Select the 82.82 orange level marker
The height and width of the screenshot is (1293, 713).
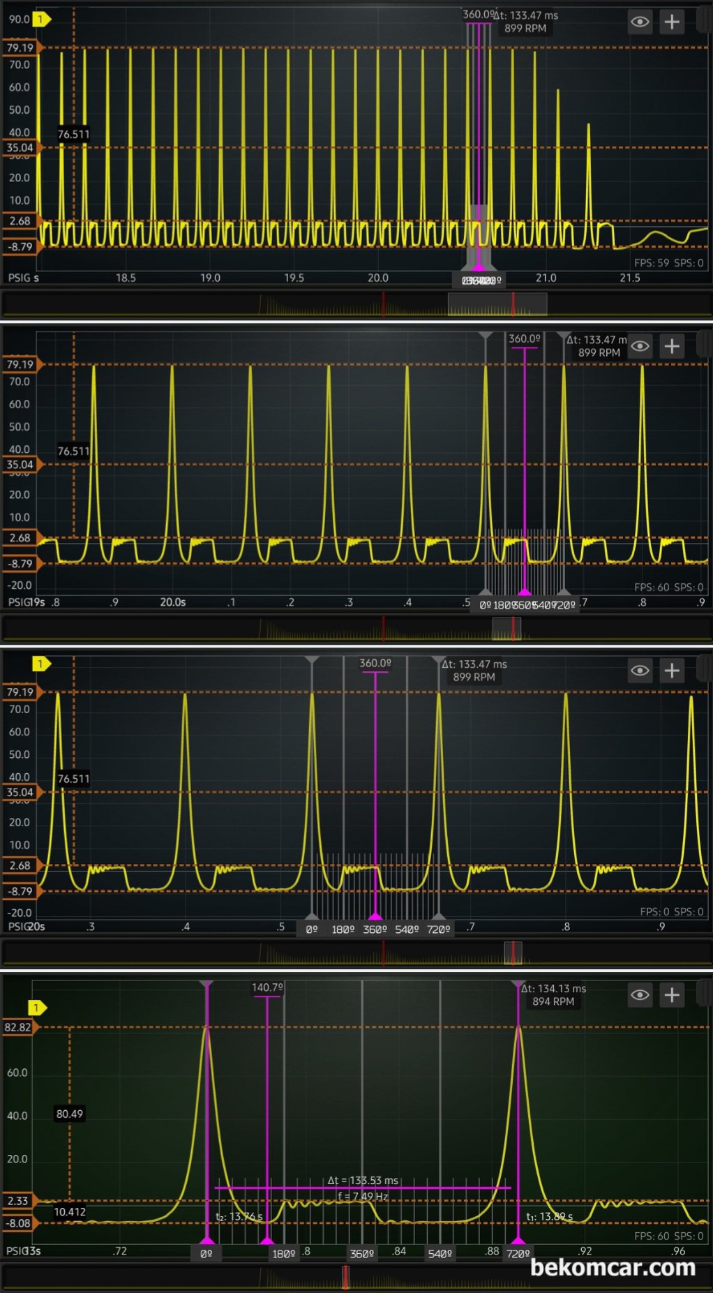point(19,1027)
